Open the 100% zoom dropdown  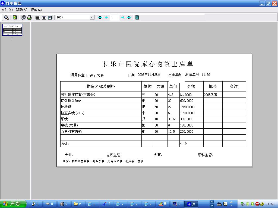(92, 17)
